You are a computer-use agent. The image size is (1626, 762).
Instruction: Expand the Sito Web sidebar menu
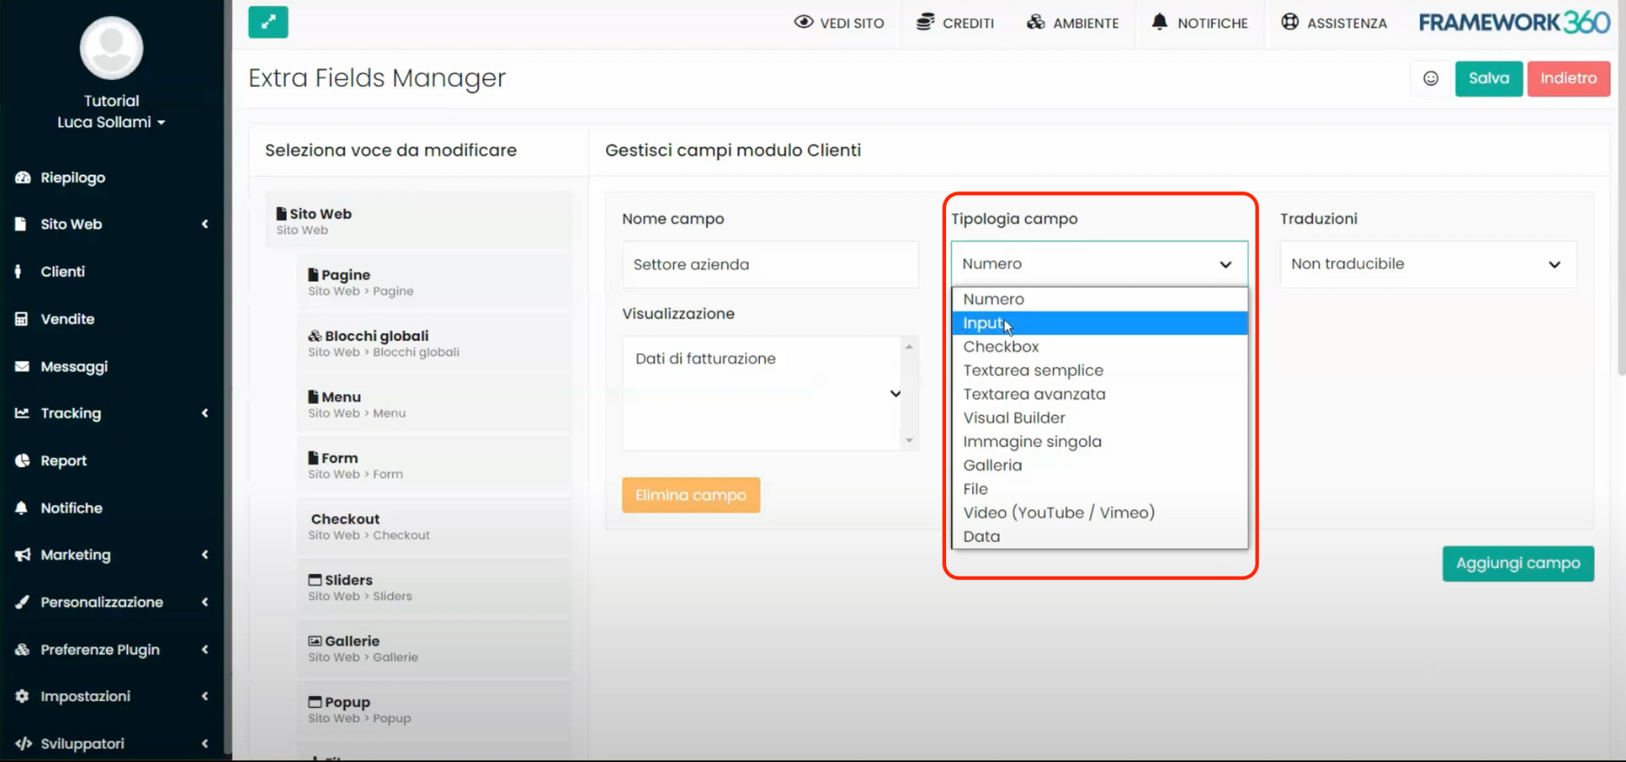[71, 224]
